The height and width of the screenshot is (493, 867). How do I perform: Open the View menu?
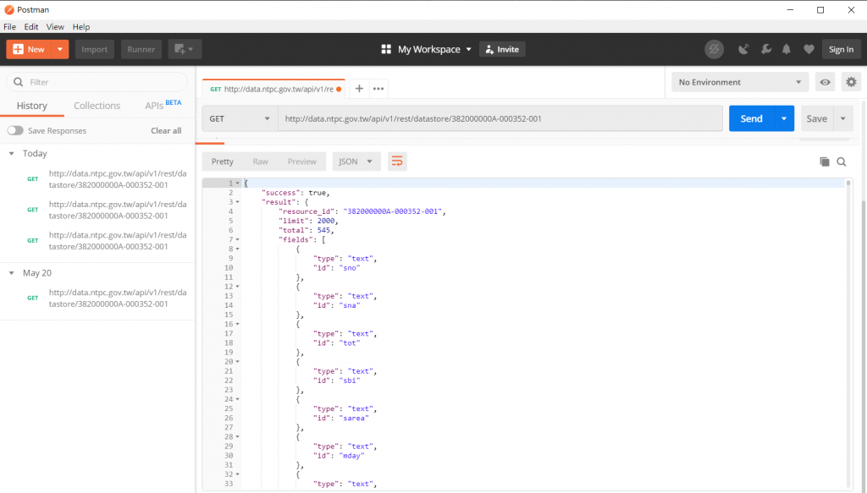pyautogui.click(x=55, y=26)
